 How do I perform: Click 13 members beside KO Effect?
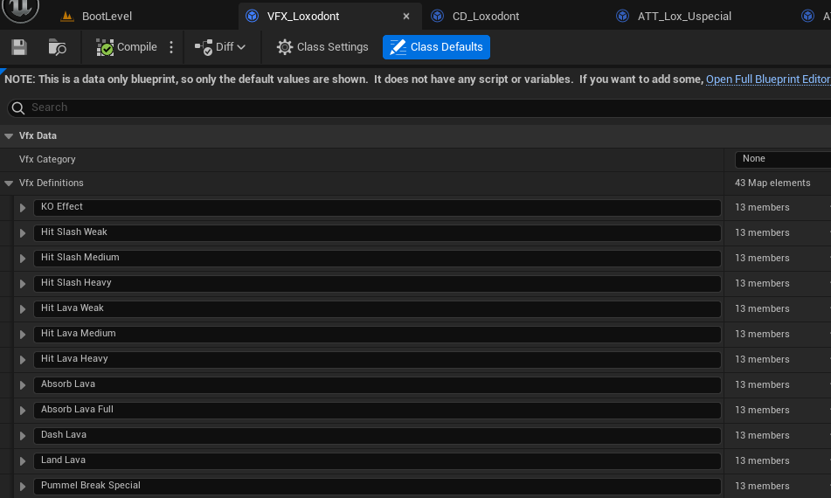762,208
